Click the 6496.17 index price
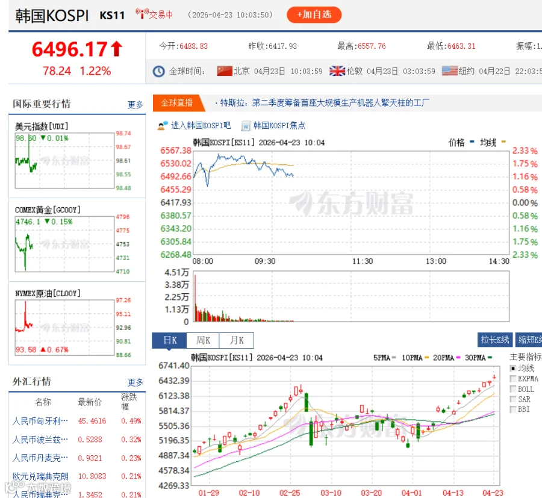542x498 pixels. [69, 49]
